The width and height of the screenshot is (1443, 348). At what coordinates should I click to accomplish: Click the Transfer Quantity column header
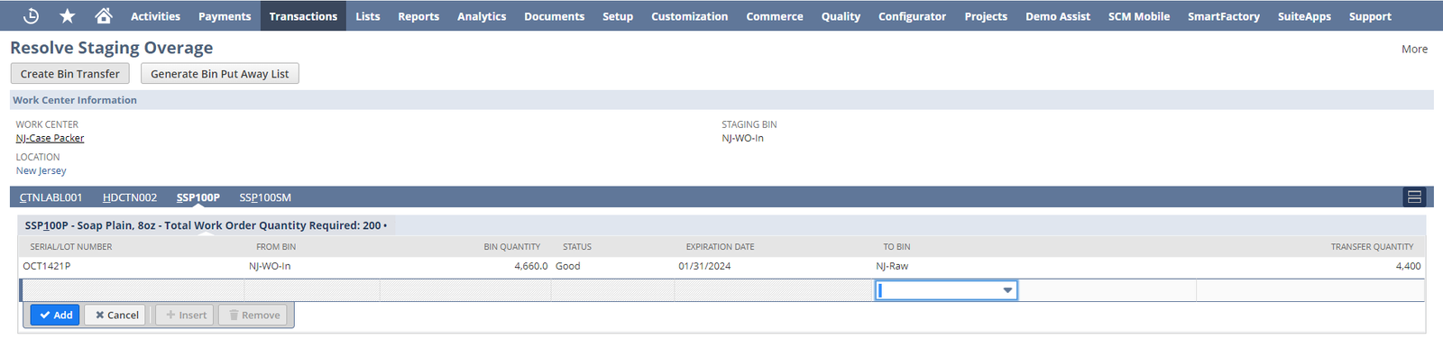click(x=1372, y=246)
